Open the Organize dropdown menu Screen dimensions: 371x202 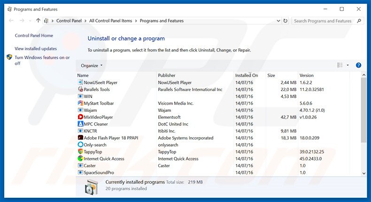click(x=92, y=66)
